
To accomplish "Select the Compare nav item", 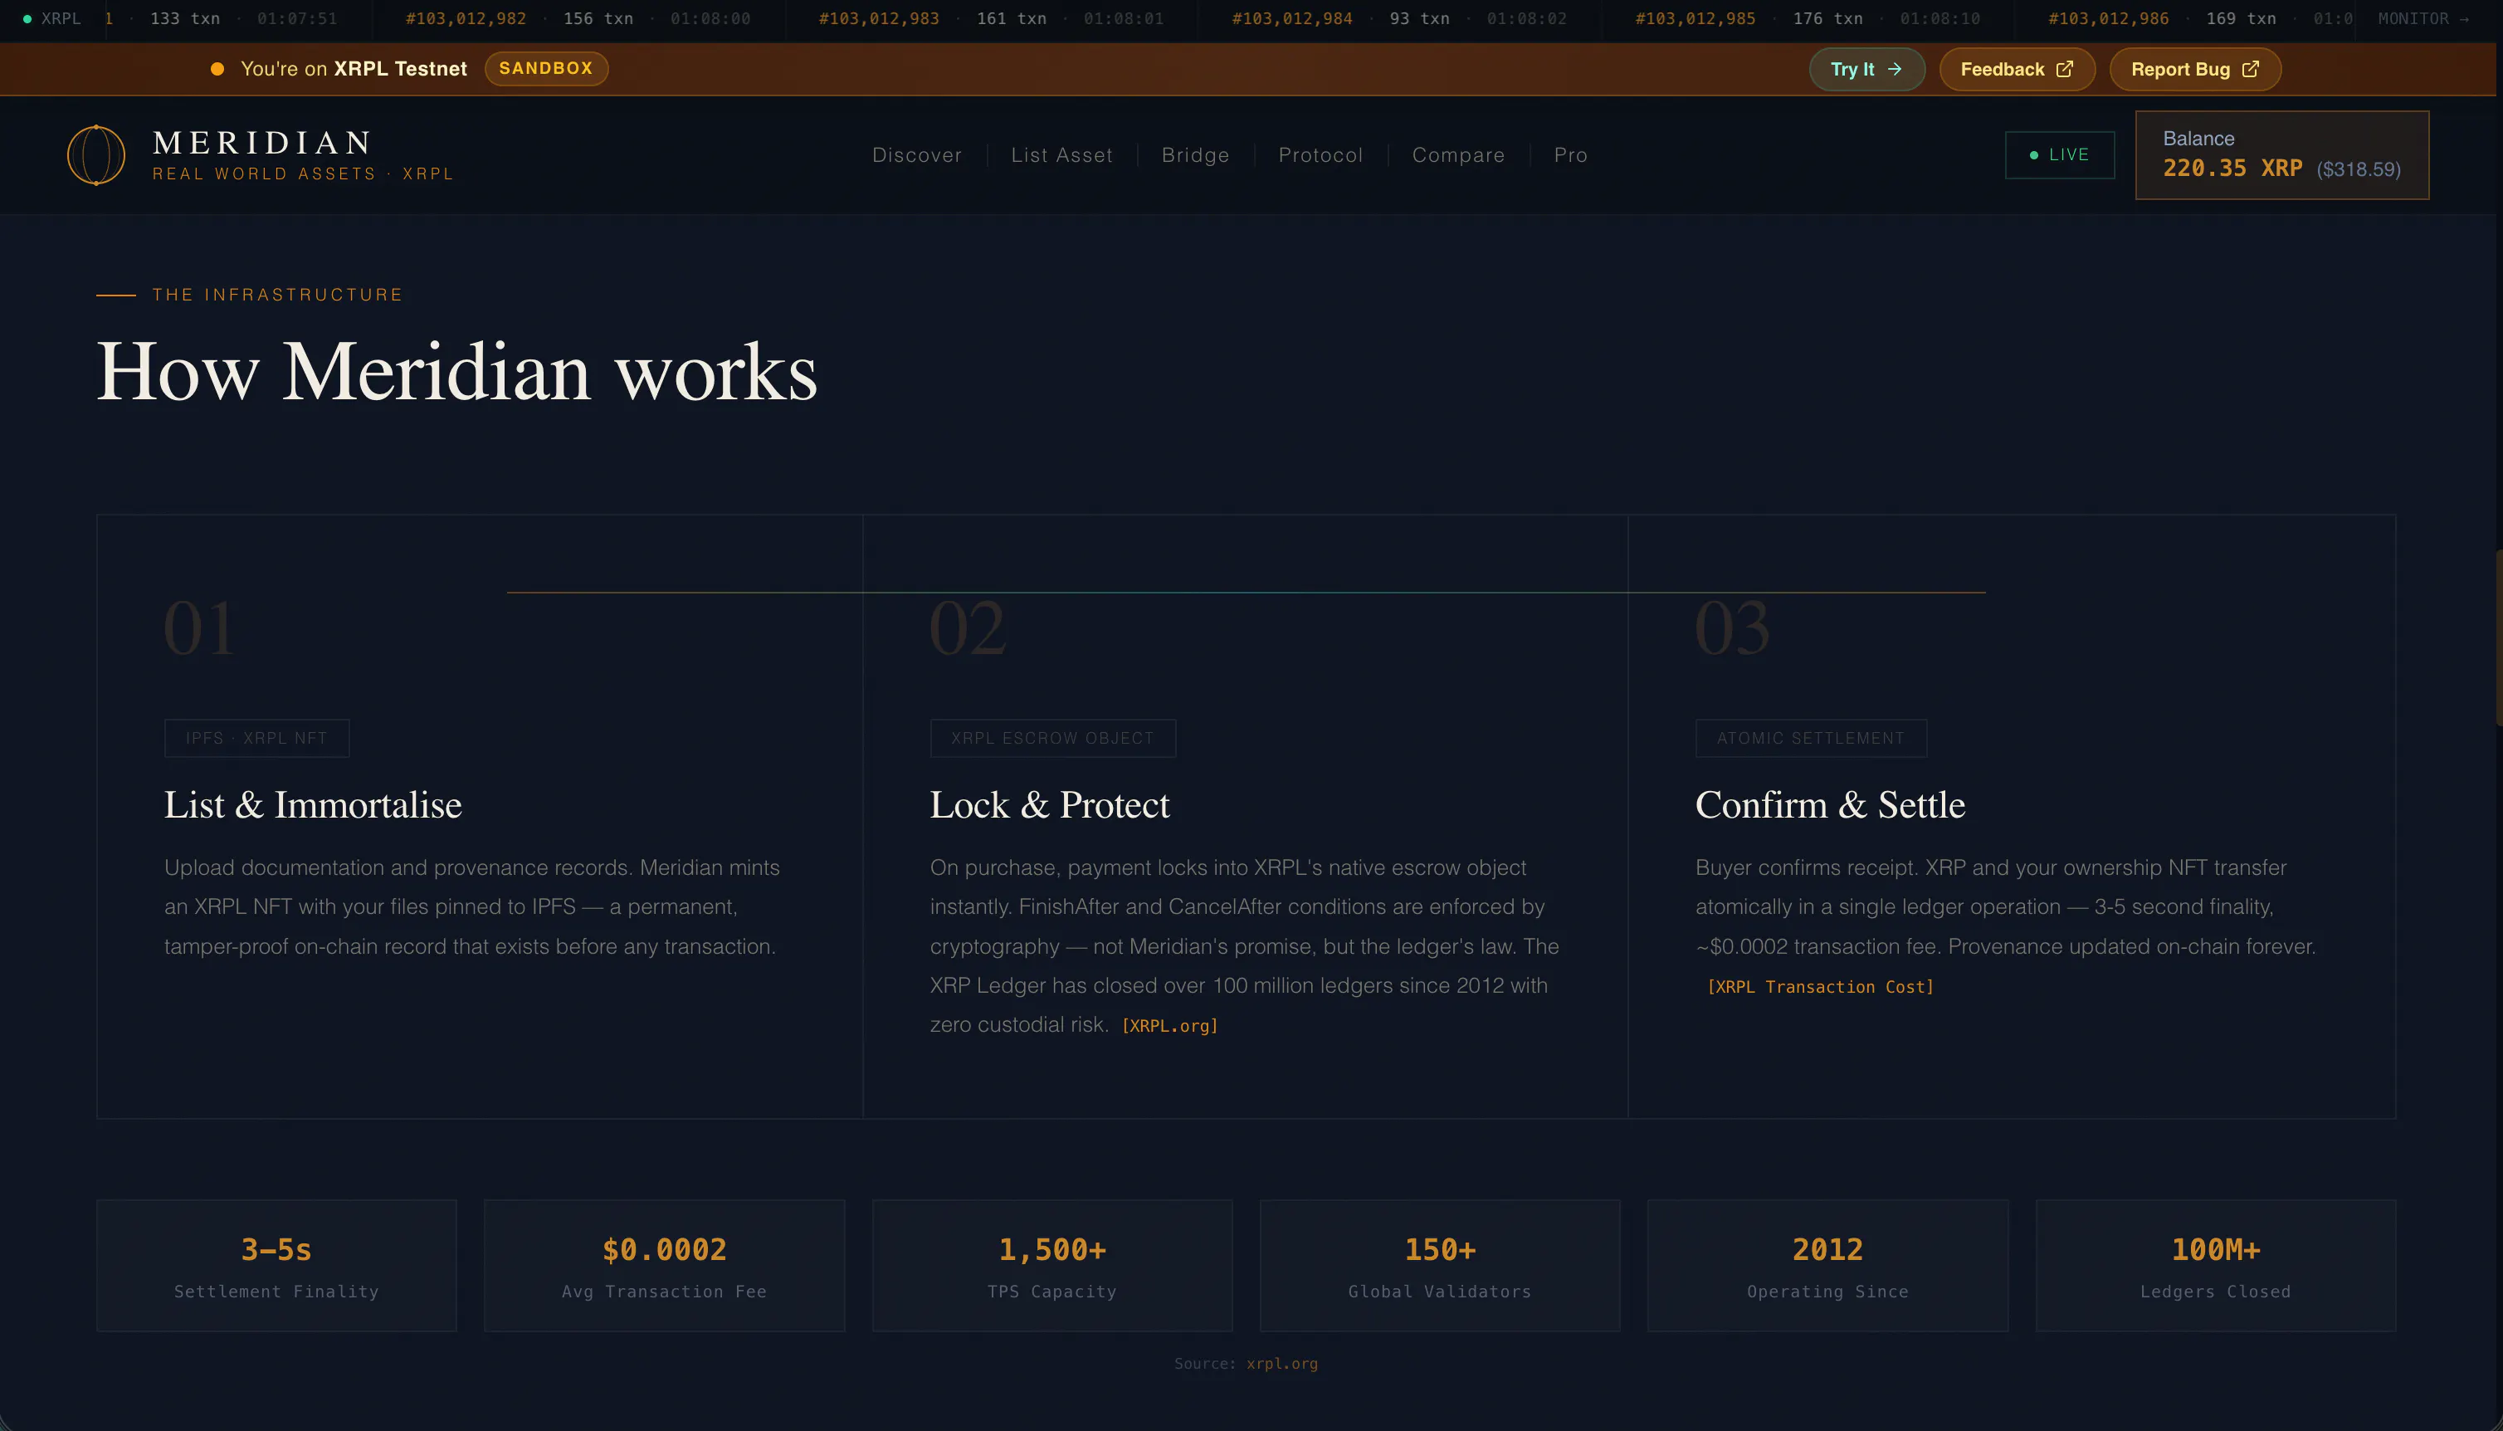I will (1458, 155).
